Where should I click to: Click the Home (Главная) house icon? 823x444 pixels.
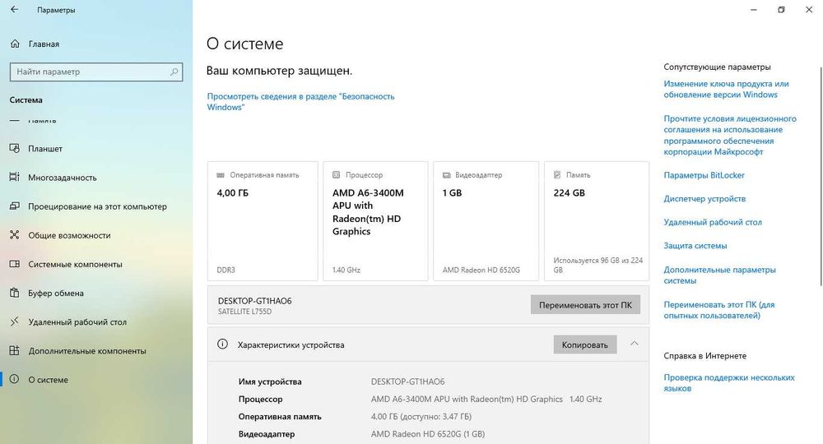(14, 44)
